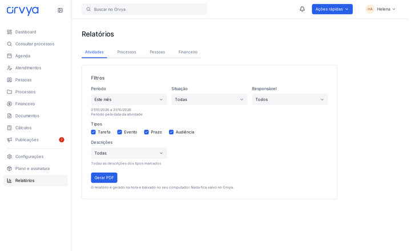Open the Helena user menu
Screen dimensions: 411x251
tap(381, 9)
